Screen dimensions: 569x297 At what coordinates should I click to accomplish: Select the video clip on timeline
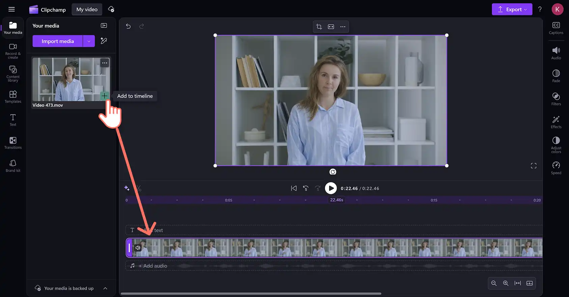click(x=334, y=248)
